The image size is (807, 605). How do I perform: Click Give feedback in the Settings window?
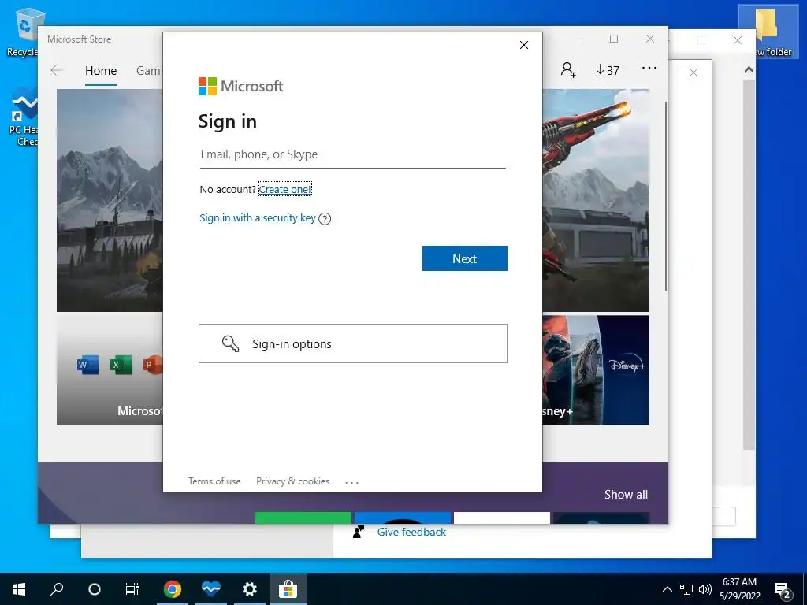[x=411, y=532]
